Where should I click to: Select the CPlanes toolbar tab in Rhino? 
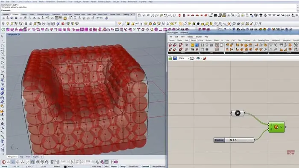coord(15,14)
